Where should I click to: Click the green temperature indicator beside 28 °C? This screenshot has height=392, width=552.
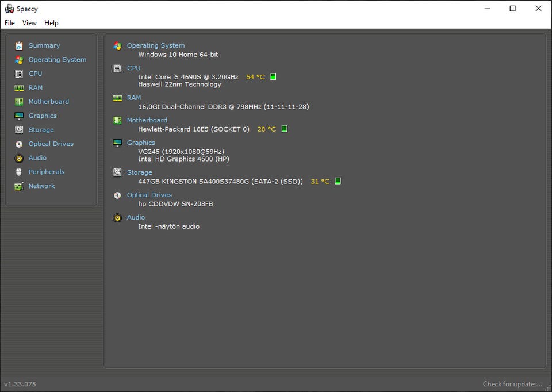(x=285, y=129)
